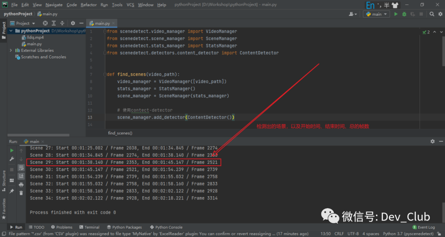Toggle the 半 half-width IME indicator
This screenshot has height=237, width=445.
point(386,5)
